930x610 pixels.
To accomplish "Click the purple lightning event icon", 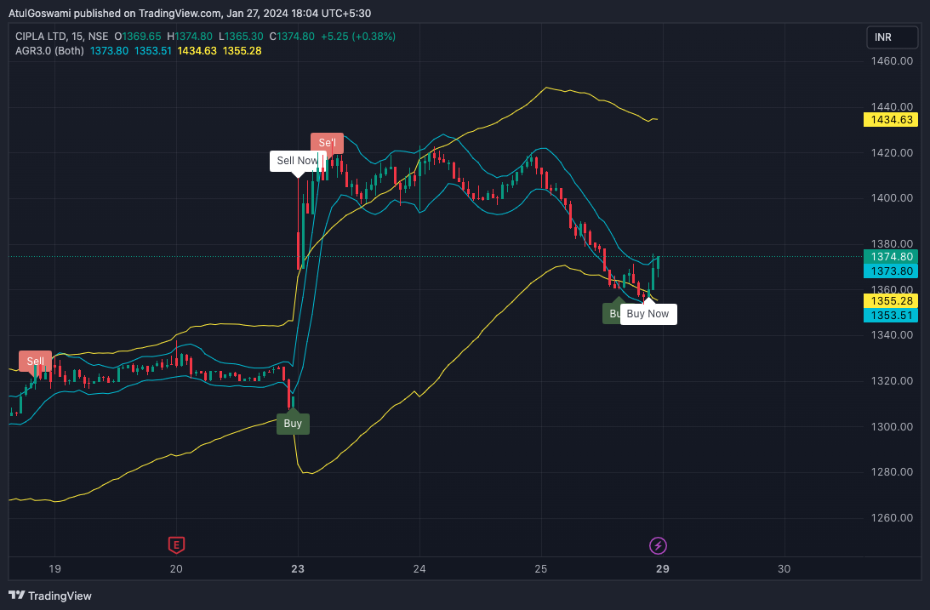I will tap(658, 545).
